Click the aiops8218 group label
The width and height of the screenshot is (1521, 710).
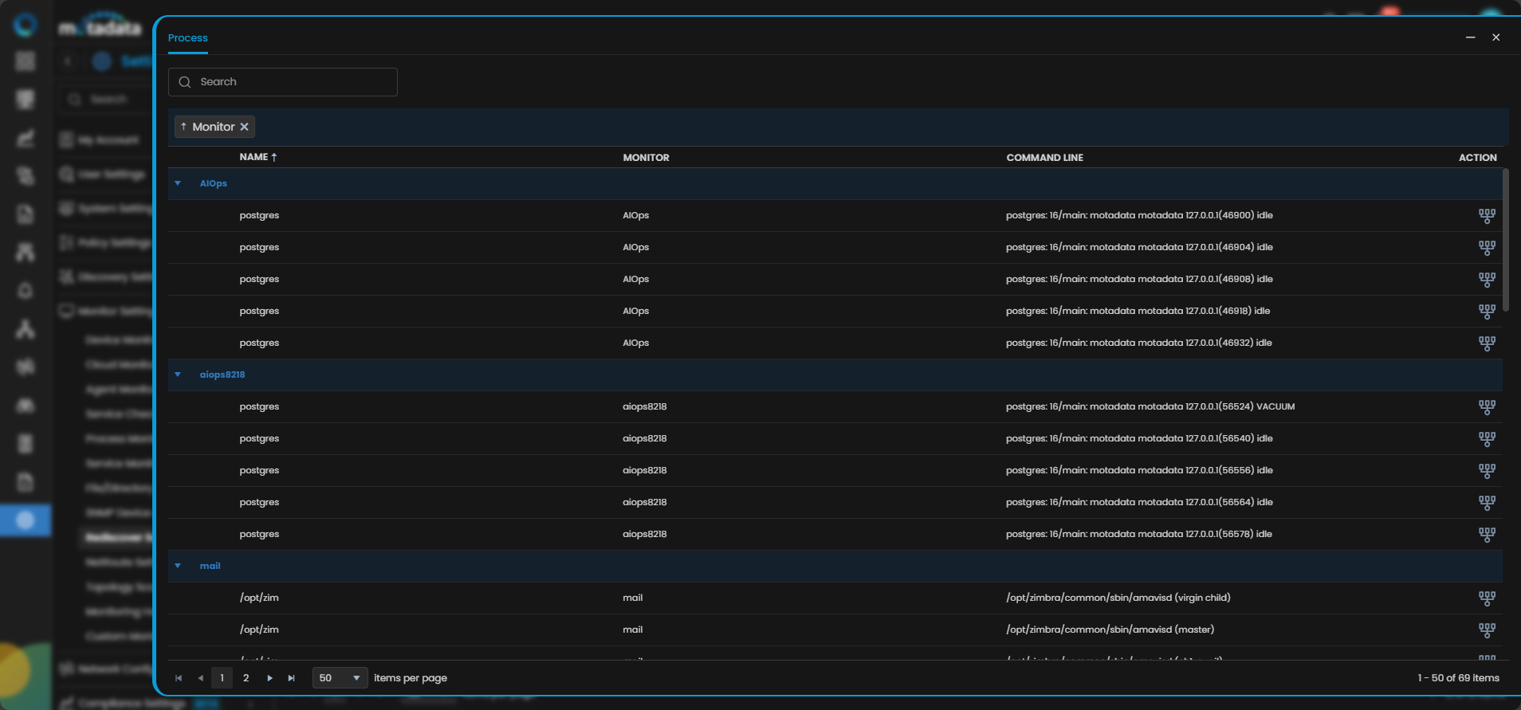click(222, 375)
